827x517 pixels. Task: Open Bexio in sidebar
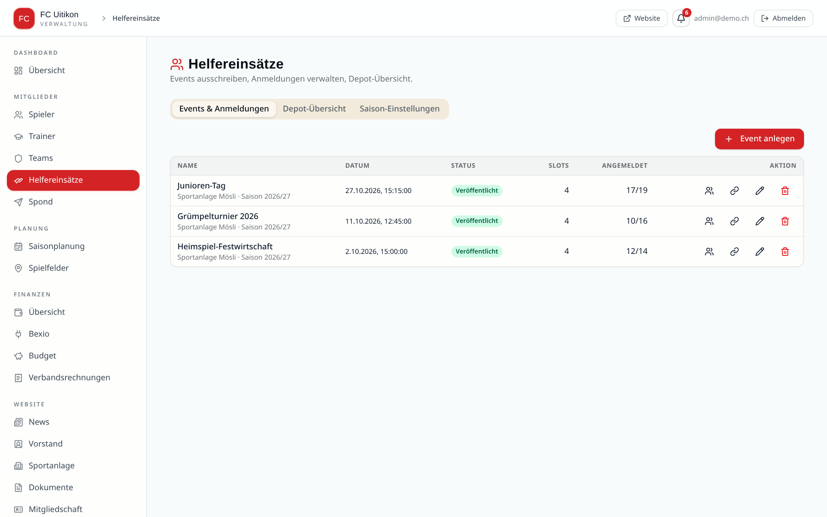click(73, 334)
